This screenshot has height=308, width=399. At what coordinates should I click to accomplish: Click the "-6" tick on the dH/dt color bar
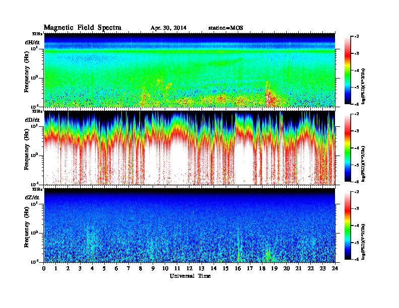357,104
